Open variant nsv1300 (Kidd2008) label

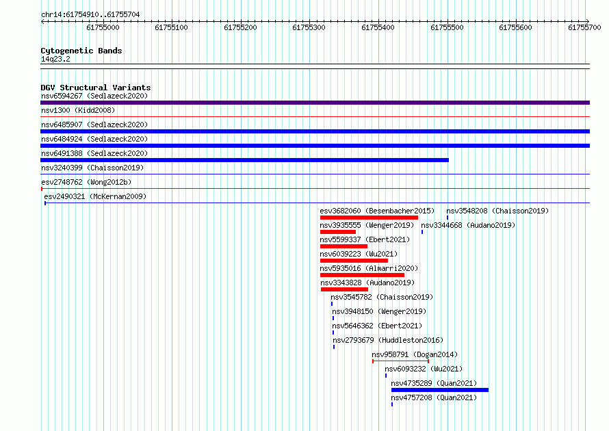pos(78,110)
